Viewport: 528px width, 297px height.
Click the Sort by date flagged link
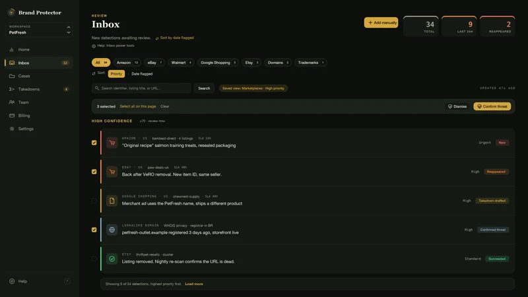tap(174, 38)
